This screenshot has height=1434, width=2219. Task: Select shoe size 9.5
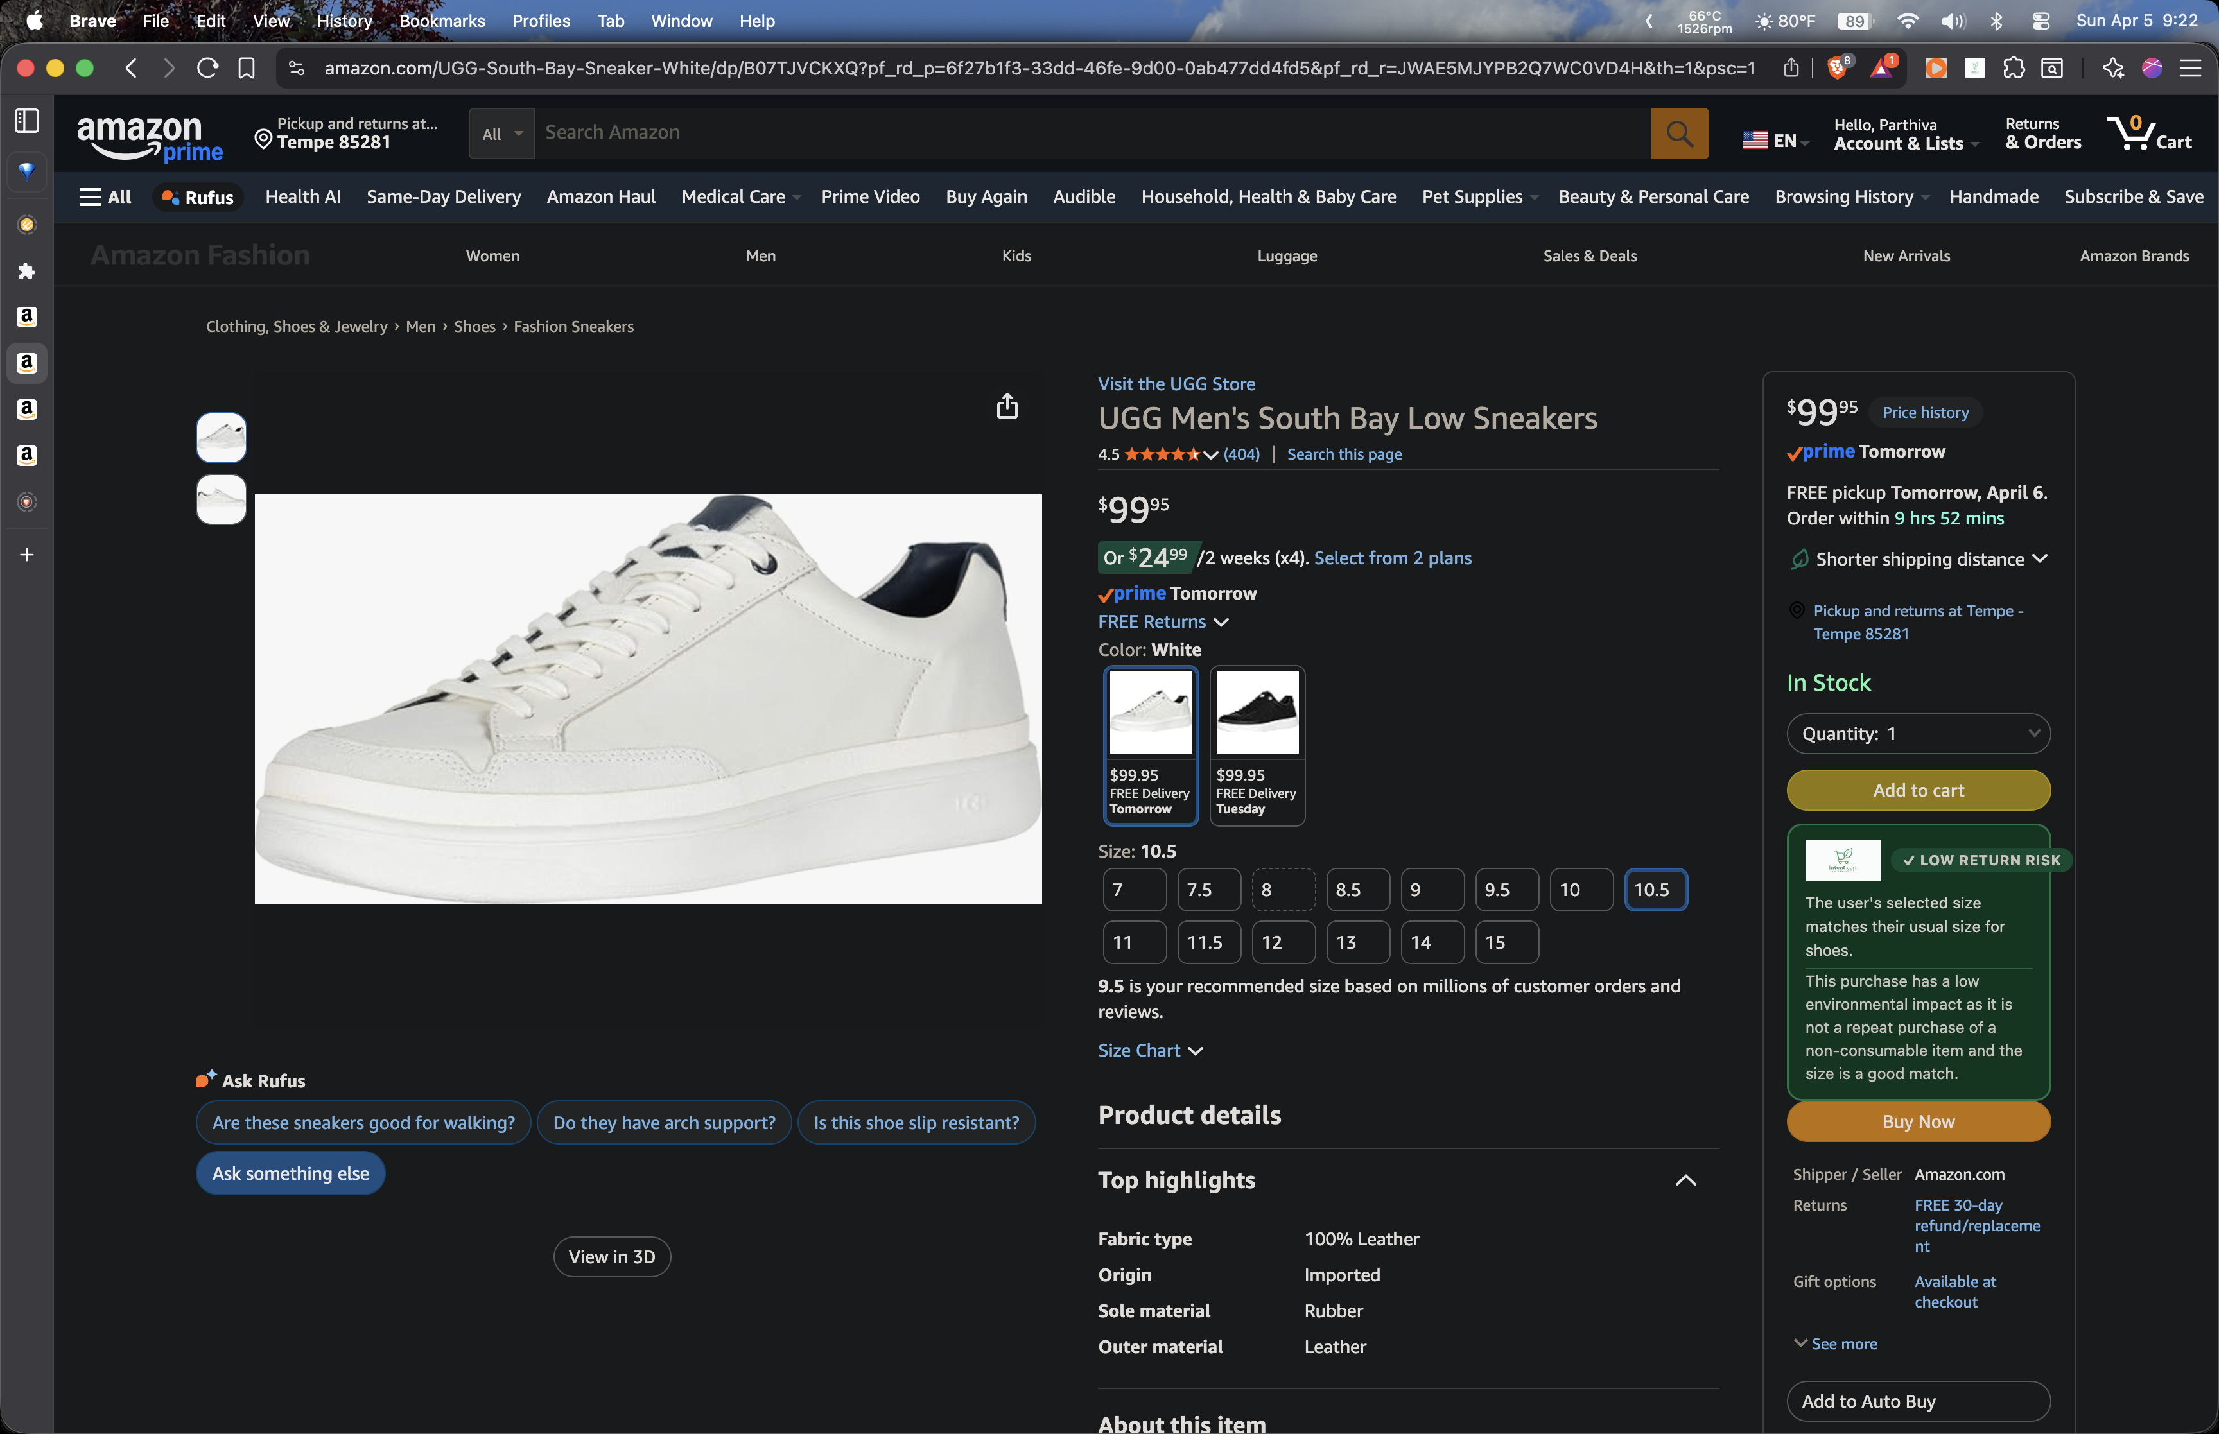pos(1506,890)
